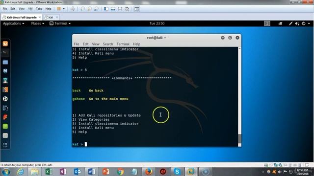Click the terminal window scrollbar thumb

point(239,139)
